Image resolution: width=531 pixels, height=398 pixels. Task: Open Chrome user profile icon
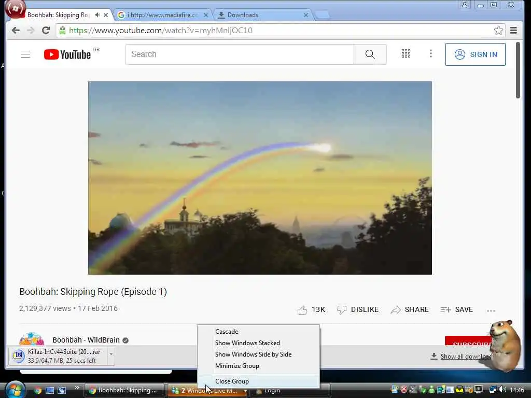[x=465, y=5]
